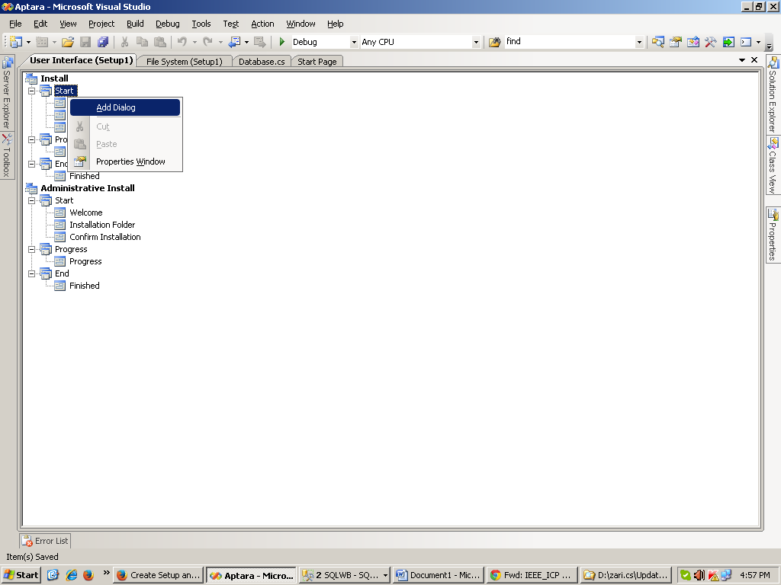Switch to Fwd: IEEE_ICP Chrome taskbar button

(x=532, y=575)
